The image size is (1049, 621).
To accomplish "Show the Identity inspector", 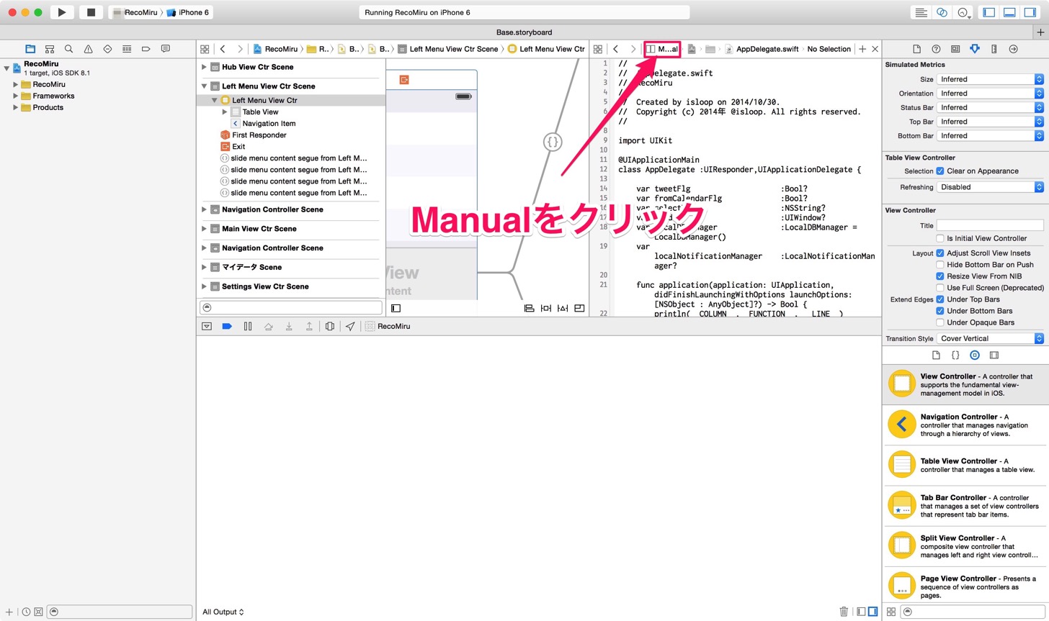I will 955,49.
